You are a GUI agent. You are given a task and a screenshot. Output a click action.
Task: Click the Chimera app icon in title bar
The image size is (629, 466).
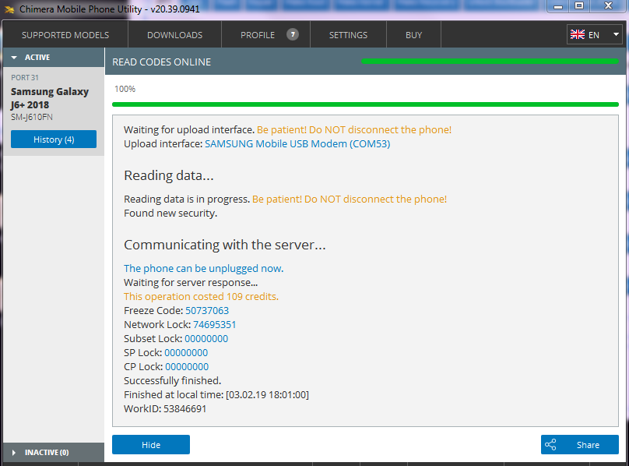point(9,9)
